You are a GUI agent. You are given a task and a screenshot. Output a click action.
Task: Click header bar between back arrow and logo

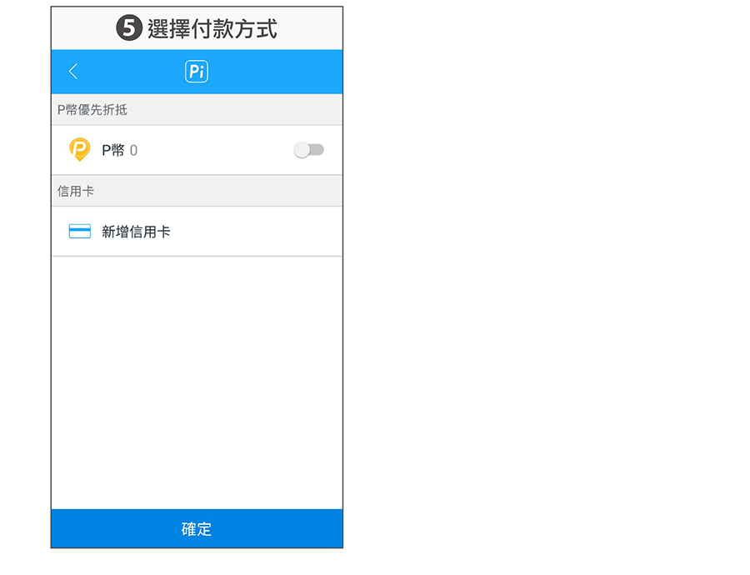point(133,72)
